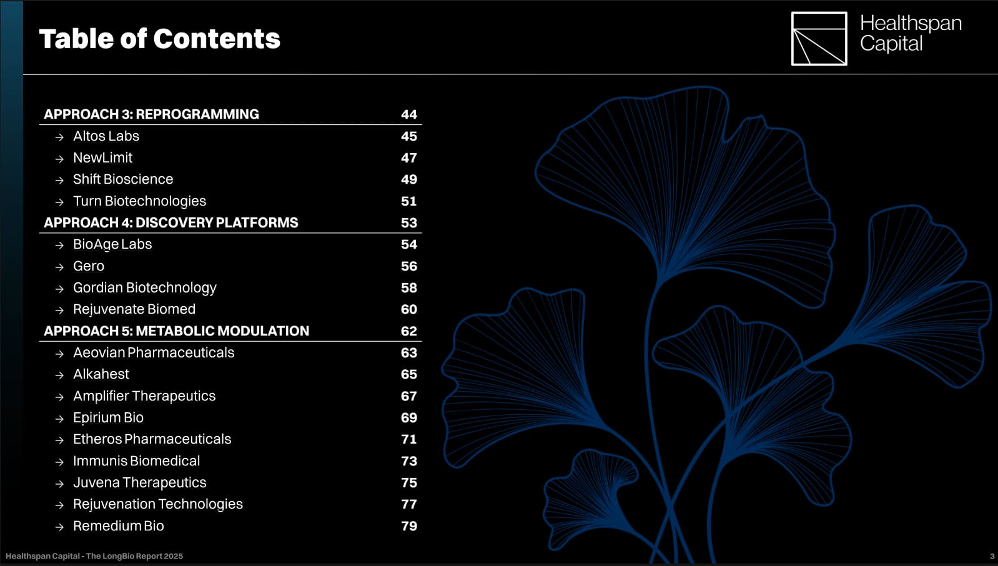Click the arrow icon beside BioAge Labs
The image size is (998, 566).
(x=59, y=246)
